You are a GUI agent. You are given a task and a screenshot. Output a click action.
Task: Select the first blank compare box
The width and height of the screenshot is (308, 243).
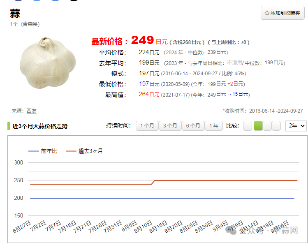[x=247, y=126]
